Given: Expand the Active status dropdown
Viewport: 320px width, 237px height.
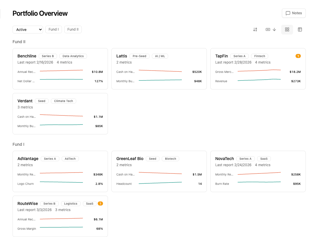Looking at the screenshot, I should pyautogui.click(x=28, y=29).
